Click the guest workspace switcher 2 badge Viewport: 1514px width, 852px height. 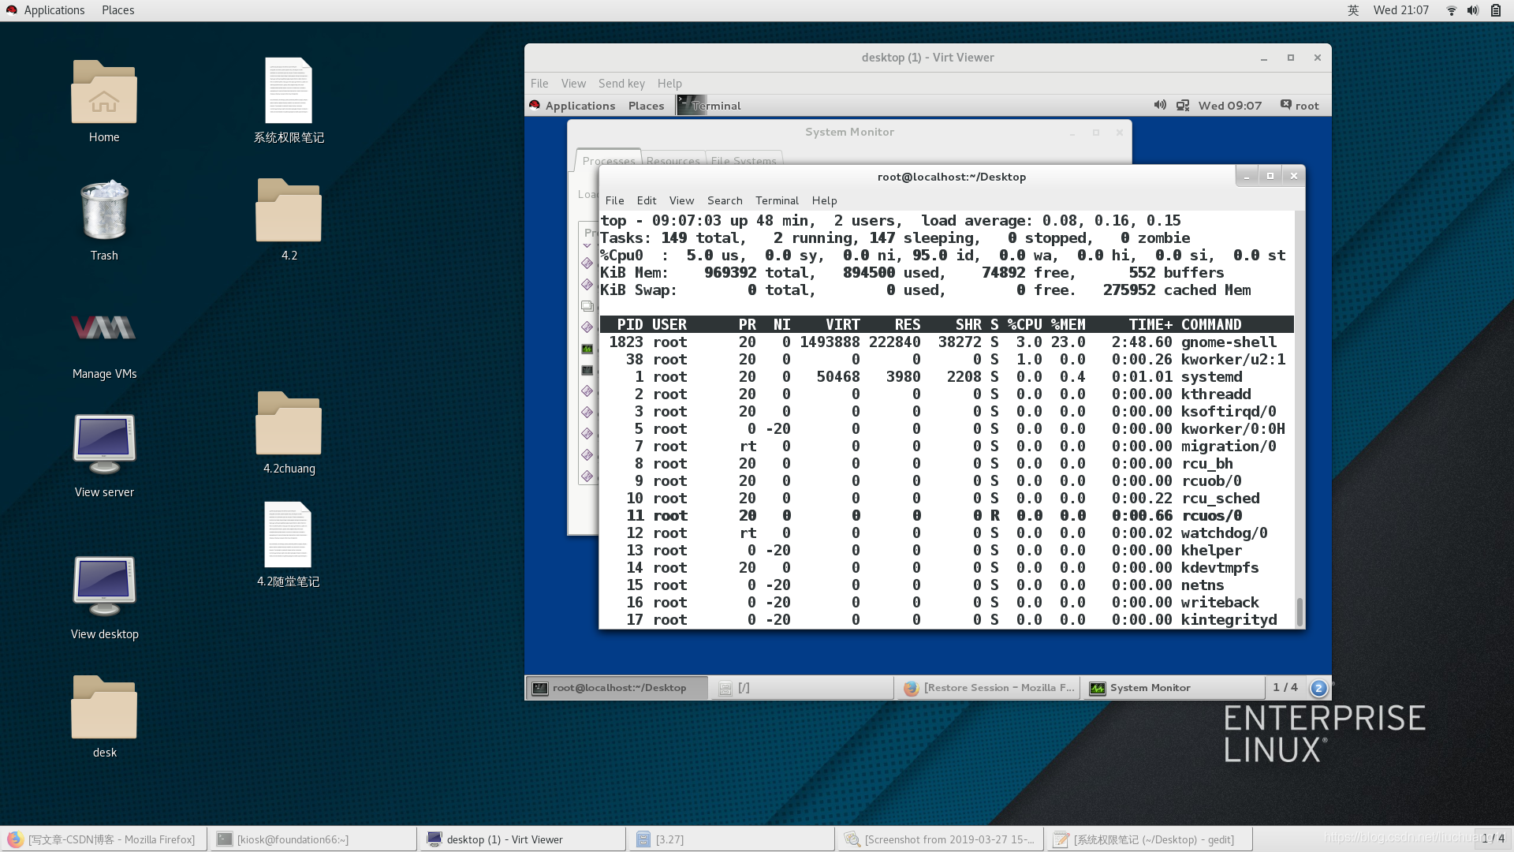[x=1318, y=688]
